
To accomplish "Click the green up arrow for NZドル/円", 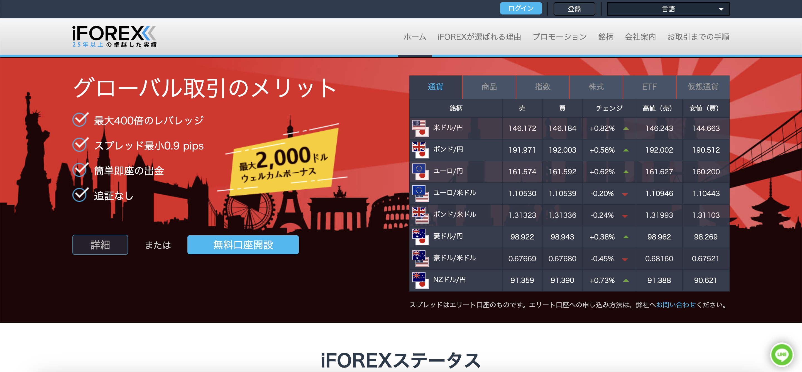I will pyautogui.click(x=626, y=280).
